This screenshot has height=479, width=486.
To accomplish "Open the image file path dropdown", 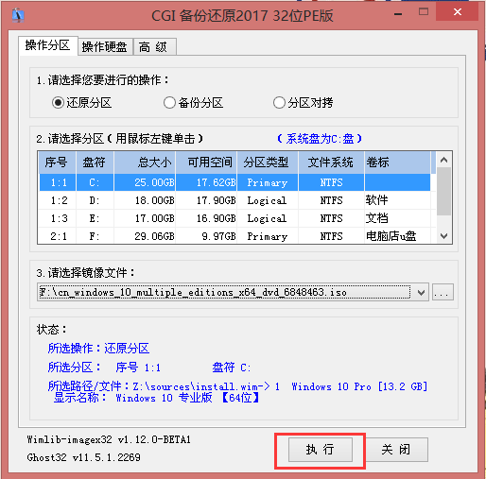I will tap(421, 293).
